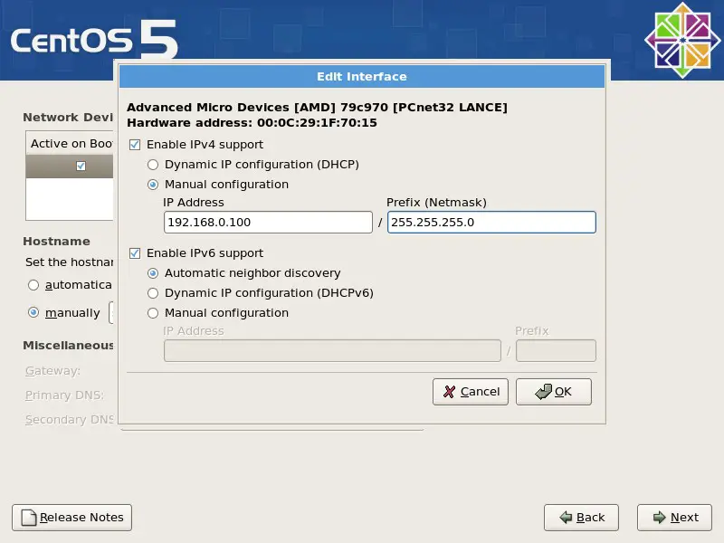Select IPv4 Dynamic IP configuration (DHCP)
This screenshot has width=724, height=543.
(153, 165)
